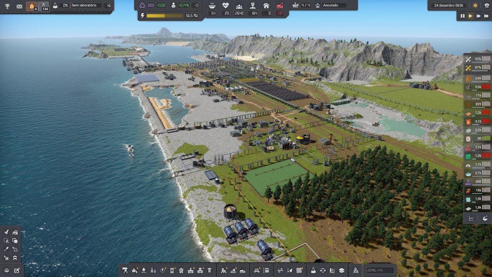The image size is (492, 277).
Task: Click the purple Unity icon beside 203
Action: [142, 5]
